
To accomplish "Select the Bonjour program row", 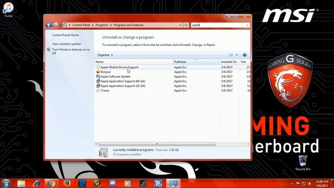I will click(172, 72).
